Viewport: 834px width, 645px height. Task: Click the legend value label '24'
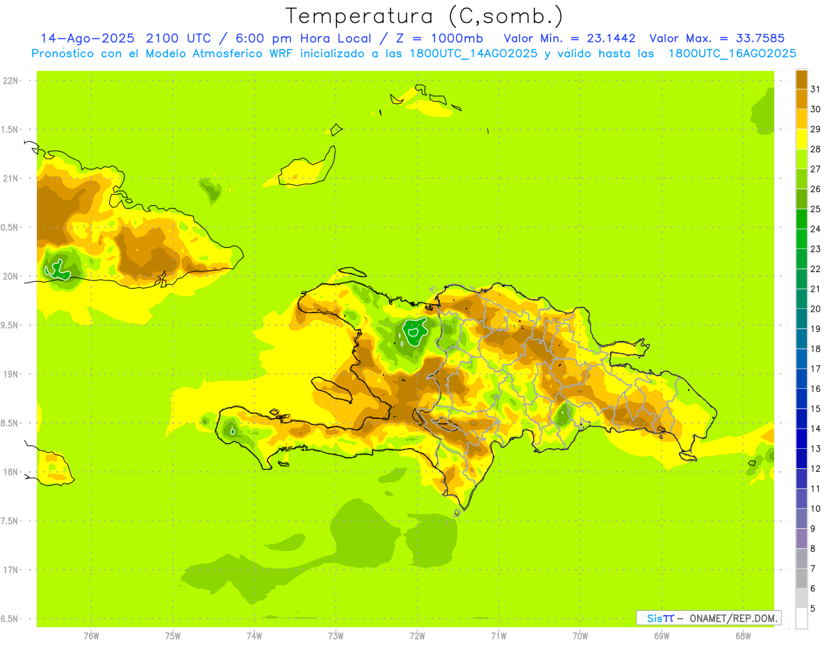click(815, 229)
